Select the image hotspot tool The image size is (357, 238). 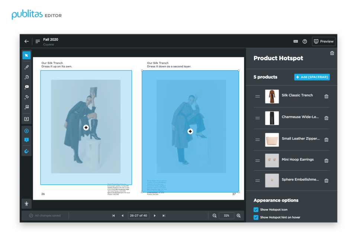(x=26, y=106)
